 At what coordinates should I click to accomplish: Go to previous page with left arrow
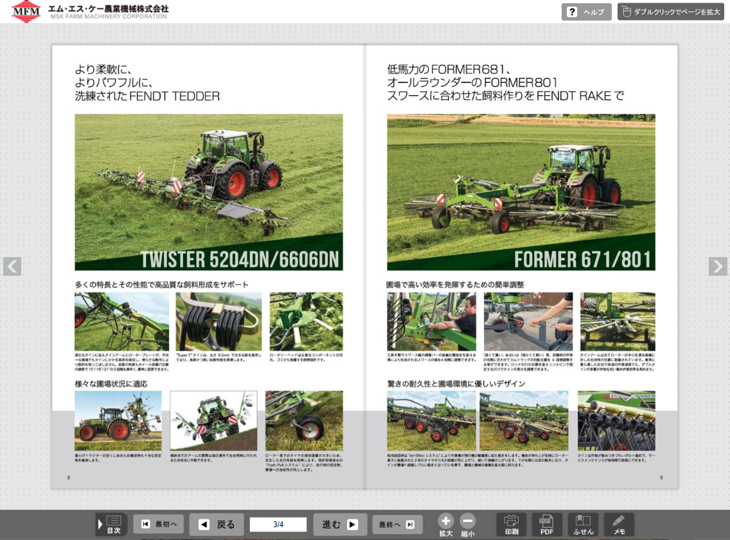point(12,267)
